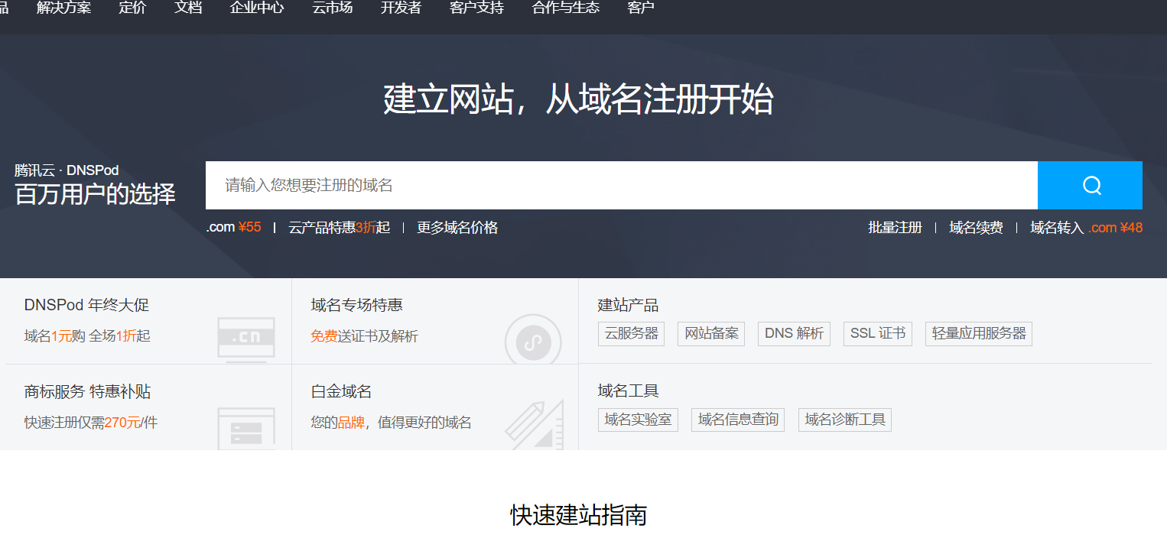Click the SSL 证书 button
1167x551 pixels.
coord(877,333)
